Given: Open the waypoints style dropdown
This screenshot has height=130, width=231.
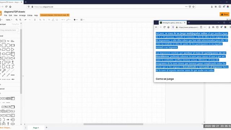Looking at the screenshot, I should point(68,20).
